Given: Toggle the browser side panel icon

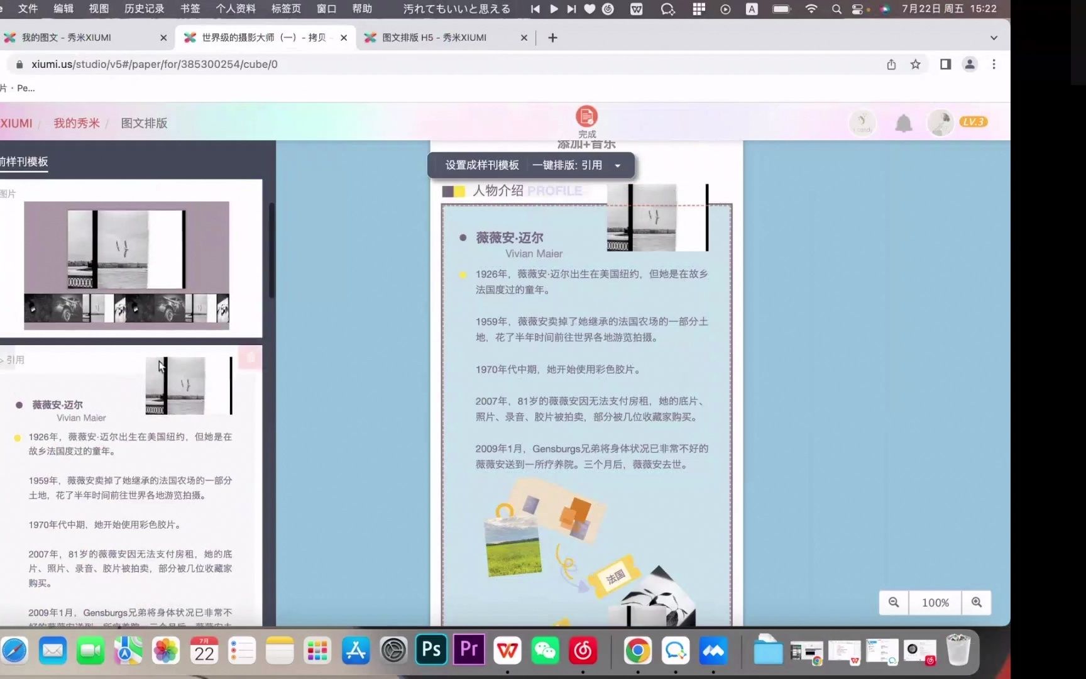Looking at the screenshot, I should (945, 64).
